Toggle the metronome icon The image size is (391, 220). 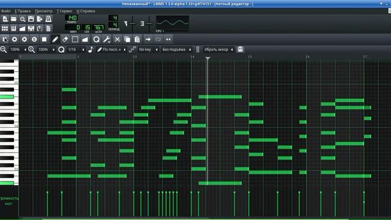[48, 19]
